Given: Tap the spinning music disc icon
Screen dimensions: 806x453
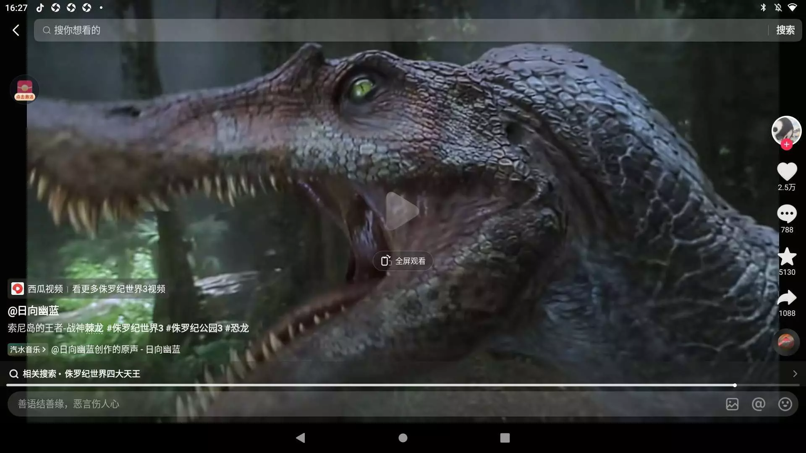Looking at the screenshot, I should click(x=786, y=342).
